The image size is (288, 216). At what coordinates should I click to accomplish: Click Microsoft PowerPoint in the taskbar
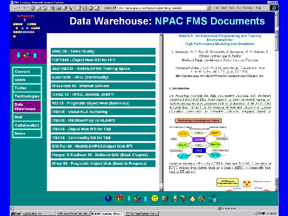pyautogui.click(x=73, y=213)
